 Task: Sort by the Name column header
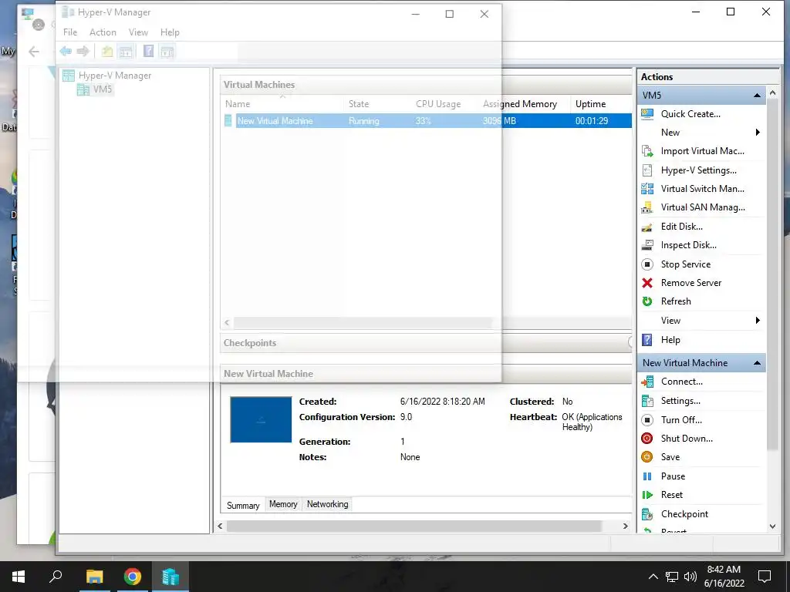[x=238, y=104]
